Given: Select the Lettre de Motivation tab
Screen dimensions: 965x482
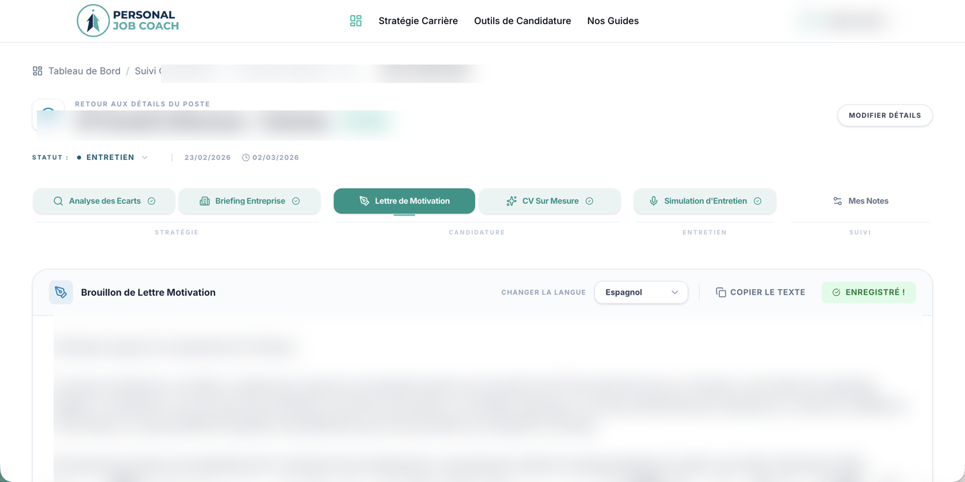Looking at the screenshot, I should coord(404,201).
